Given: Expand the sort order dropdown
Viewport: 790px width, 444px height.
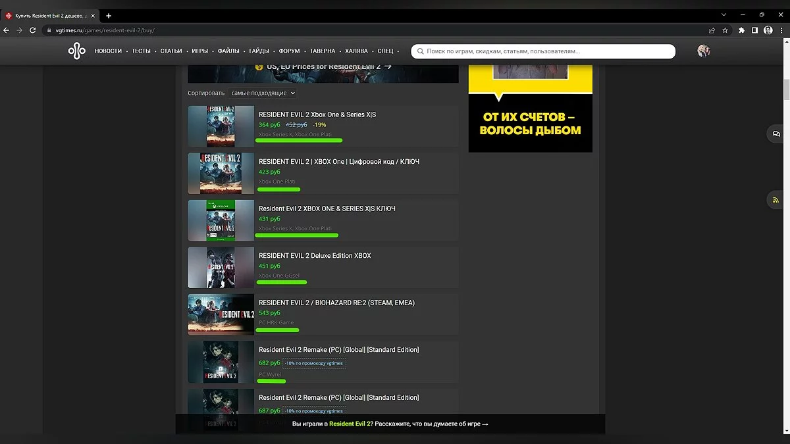Looking at the screenshot, I should (263, 93).
